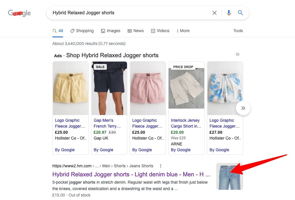Open the News tab
Viewport: 295px width, 200px height.
(x=136, y=31)
